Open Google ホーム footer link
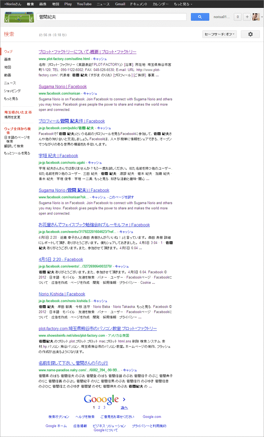This screenshot has height=437, width=264. [56, 426]
